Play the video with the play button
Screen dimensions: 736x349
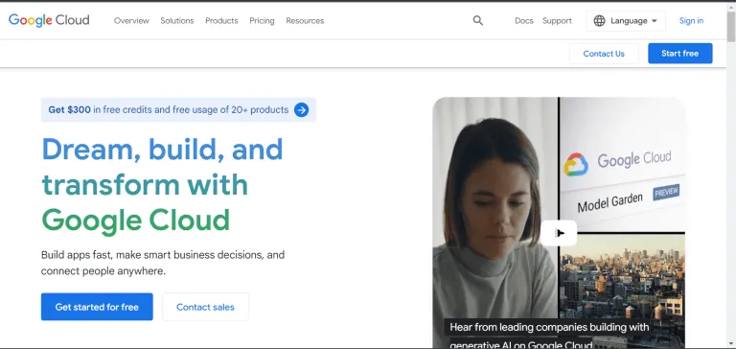tap(559, 233)
